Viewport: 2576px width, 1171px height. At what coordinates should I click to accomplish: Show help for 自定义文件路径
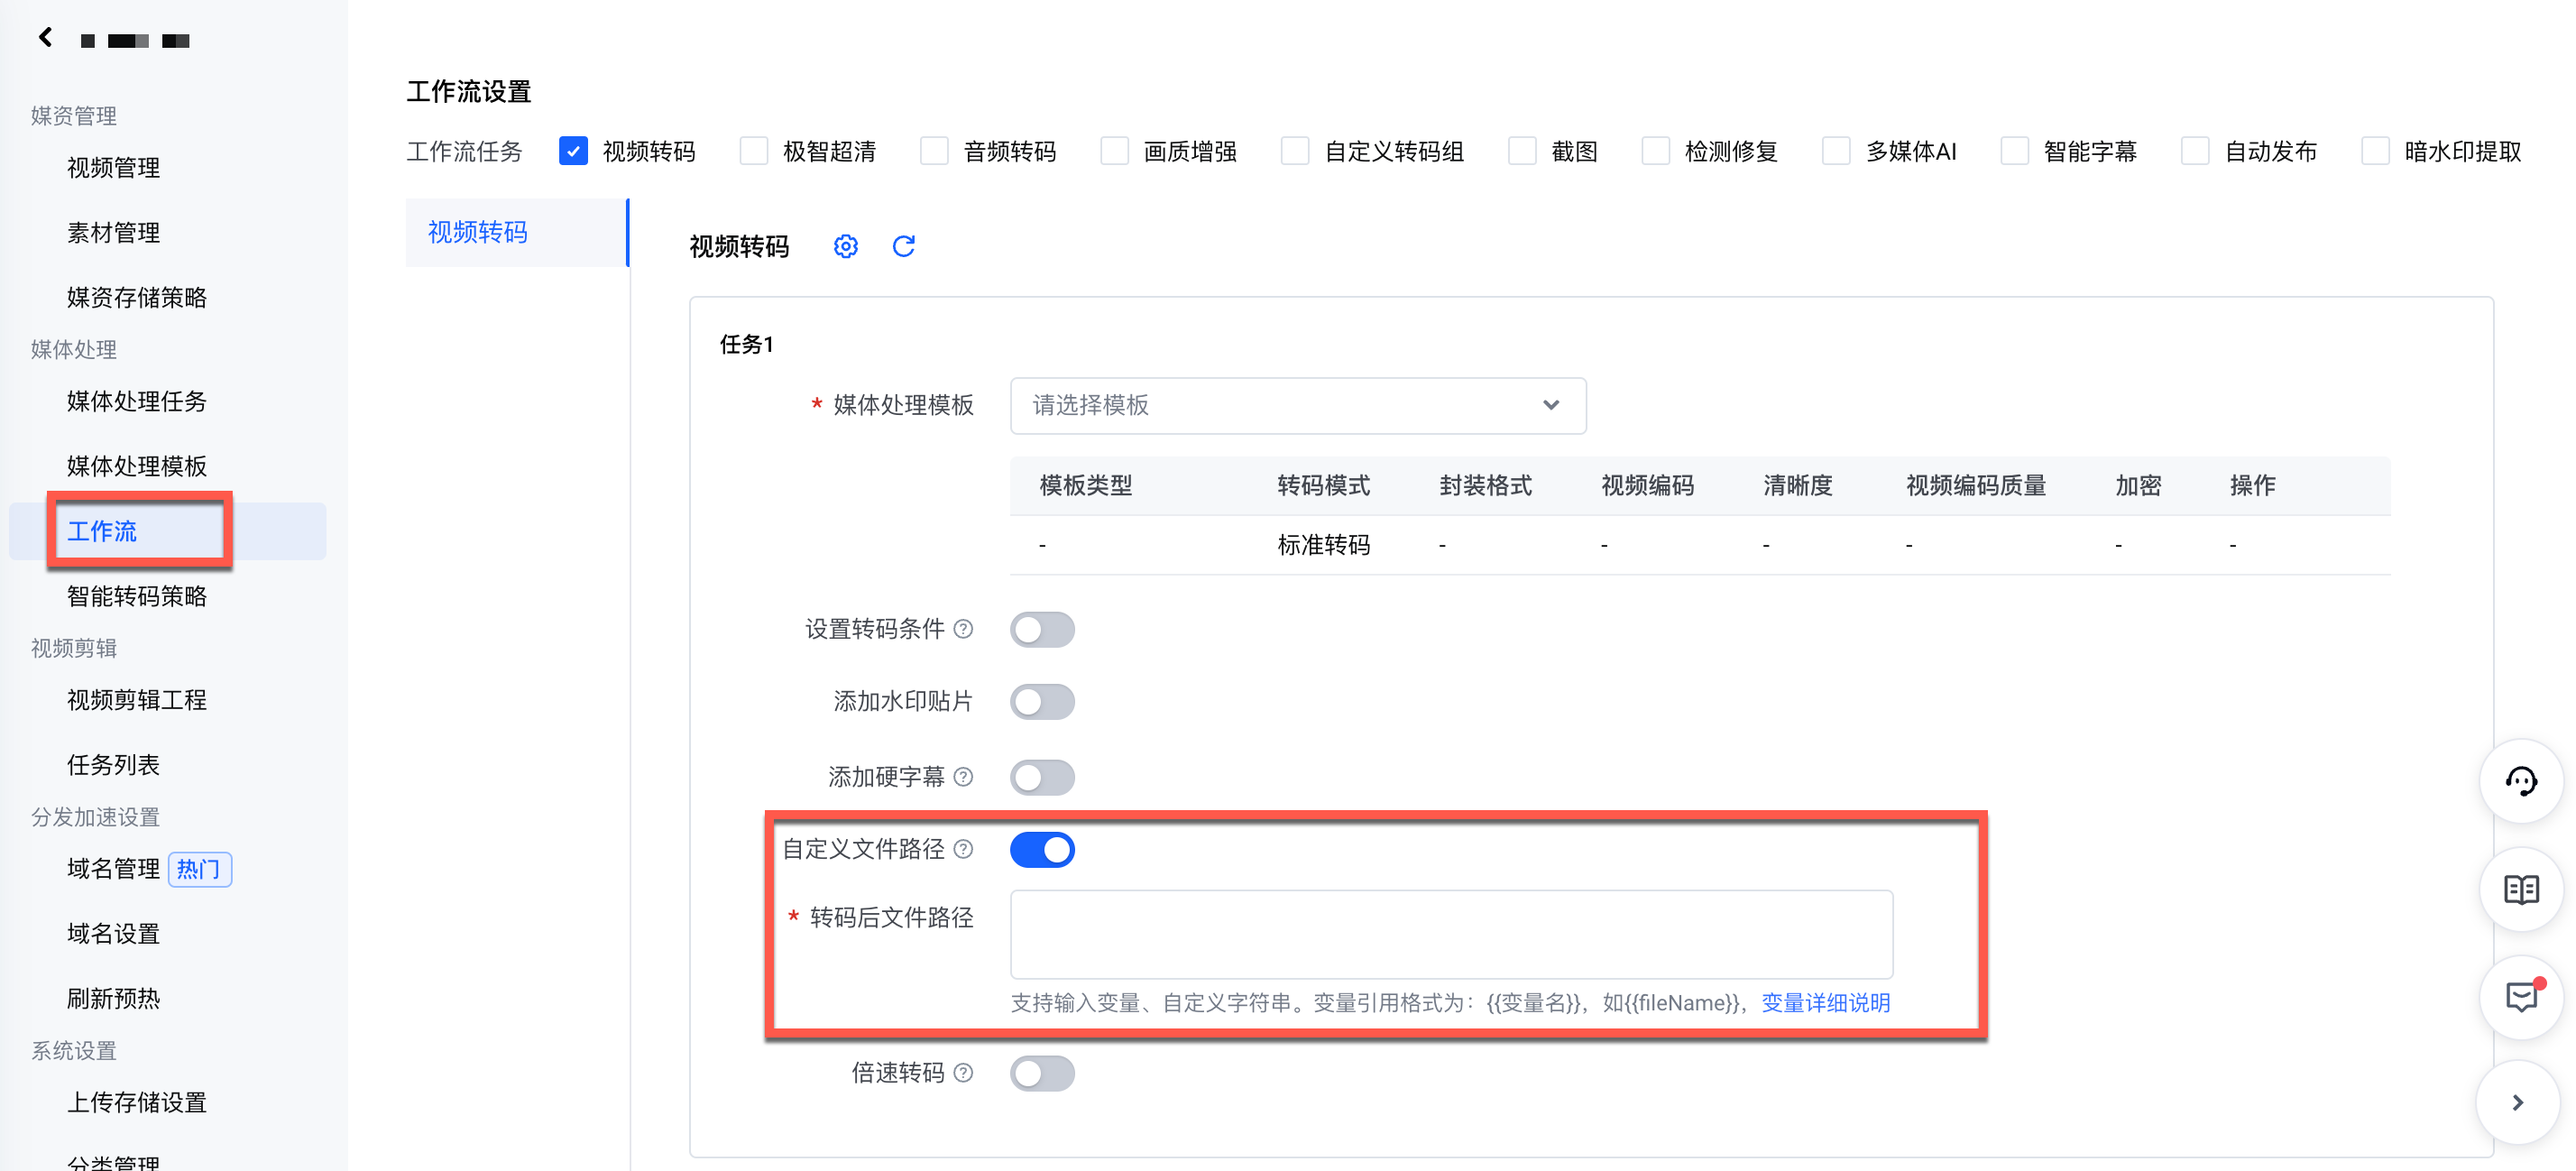click(x=963, y=849)
